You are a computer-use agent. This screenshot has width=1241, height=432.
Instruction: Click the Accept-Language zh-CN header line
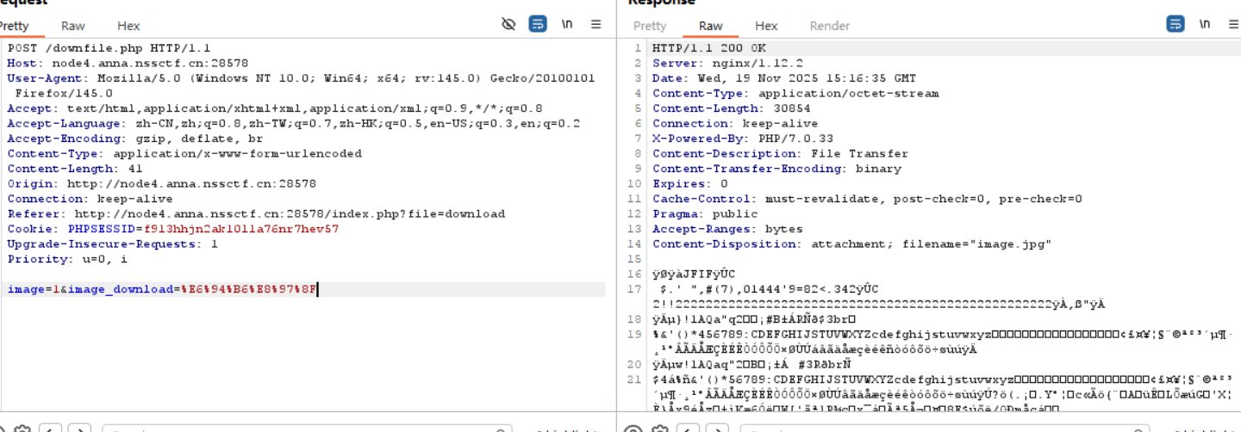pos(293,123)
